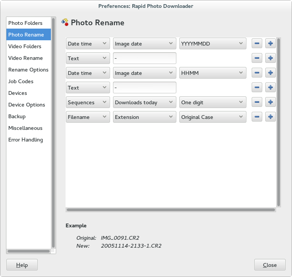The image size is (292, 277).
Task: Open the Extension dropdown
Action: click(x=145, y=117)
